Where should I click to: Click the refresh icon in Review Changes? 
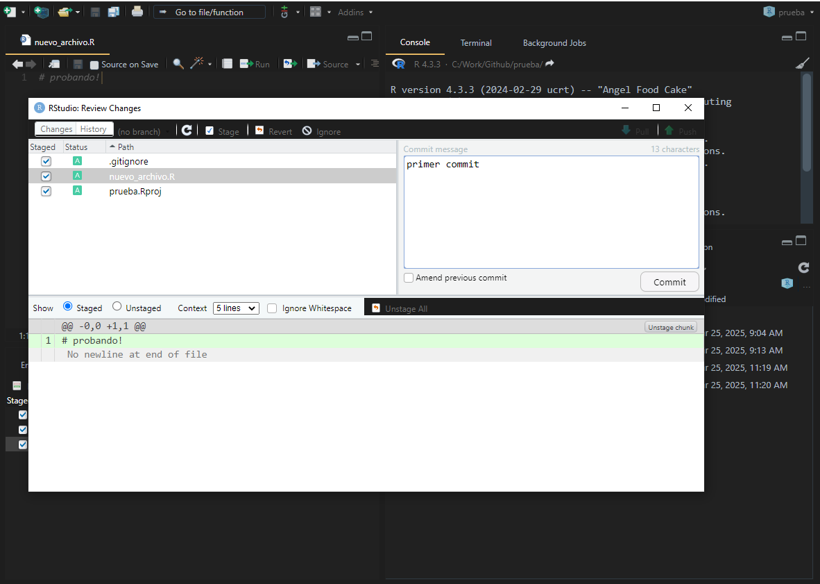pos(187,131)
